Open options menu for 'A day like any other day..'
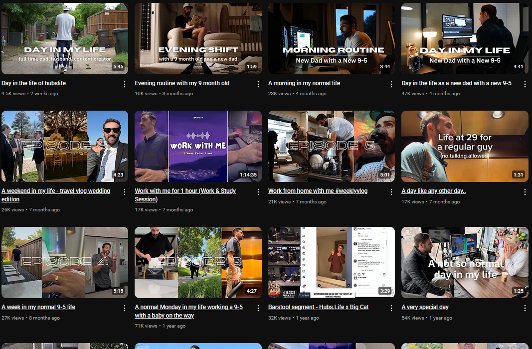Screen dimensions: 532x349 [x=525, y=192]
